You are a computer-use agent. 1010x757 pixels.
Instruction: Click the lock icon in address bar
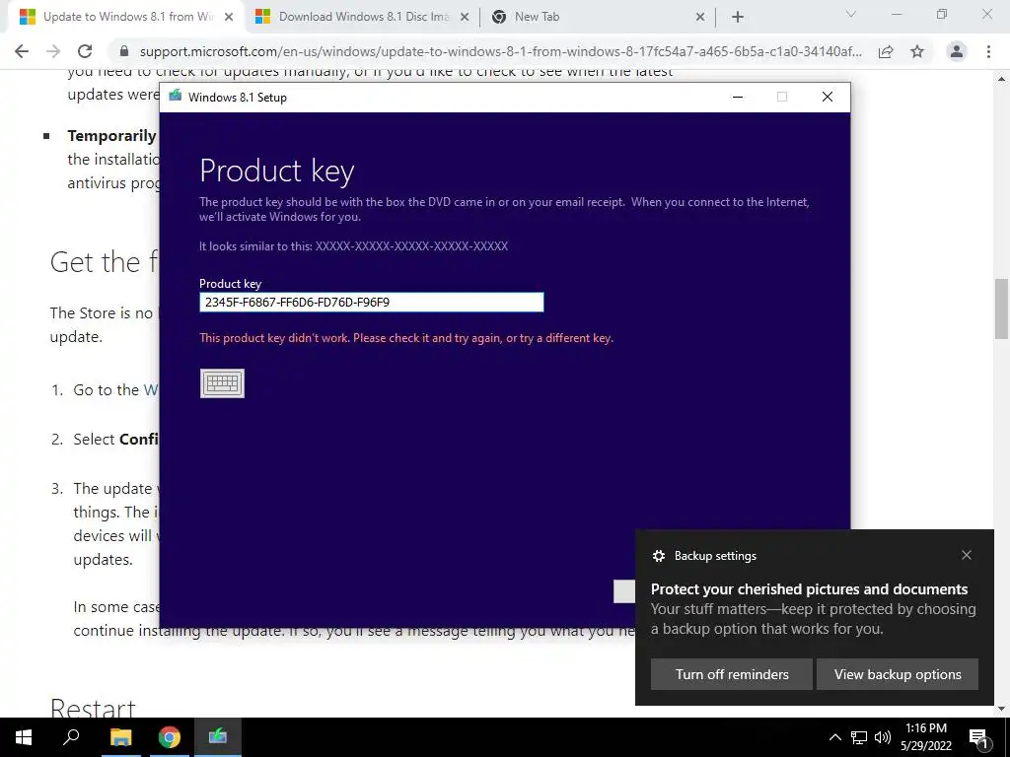click(125, 51)
